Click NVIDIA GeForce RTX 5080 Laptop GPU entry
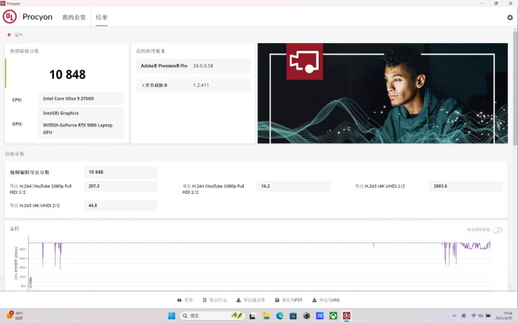Image resolution: width=518 pixels, height=323 pixels. point(78,128)
